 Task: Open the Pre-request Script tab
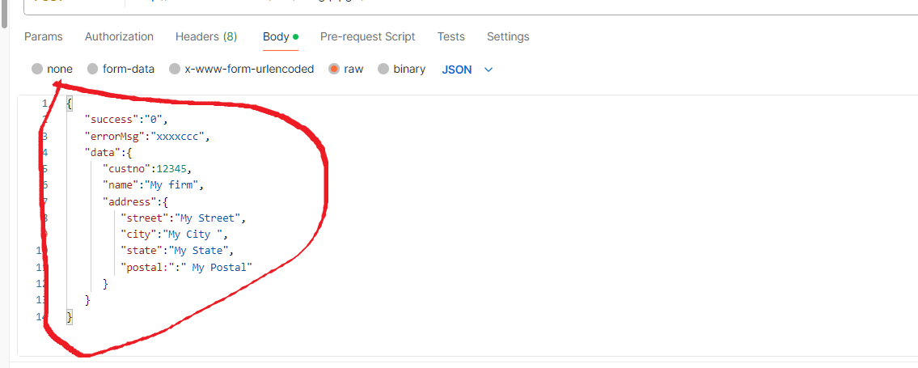pos(367,36)
